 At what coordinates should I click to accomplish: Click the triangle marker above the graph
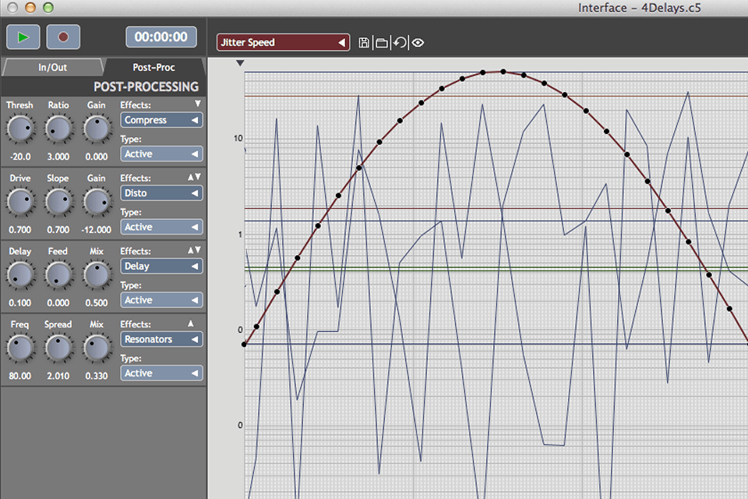pos(241,63)
